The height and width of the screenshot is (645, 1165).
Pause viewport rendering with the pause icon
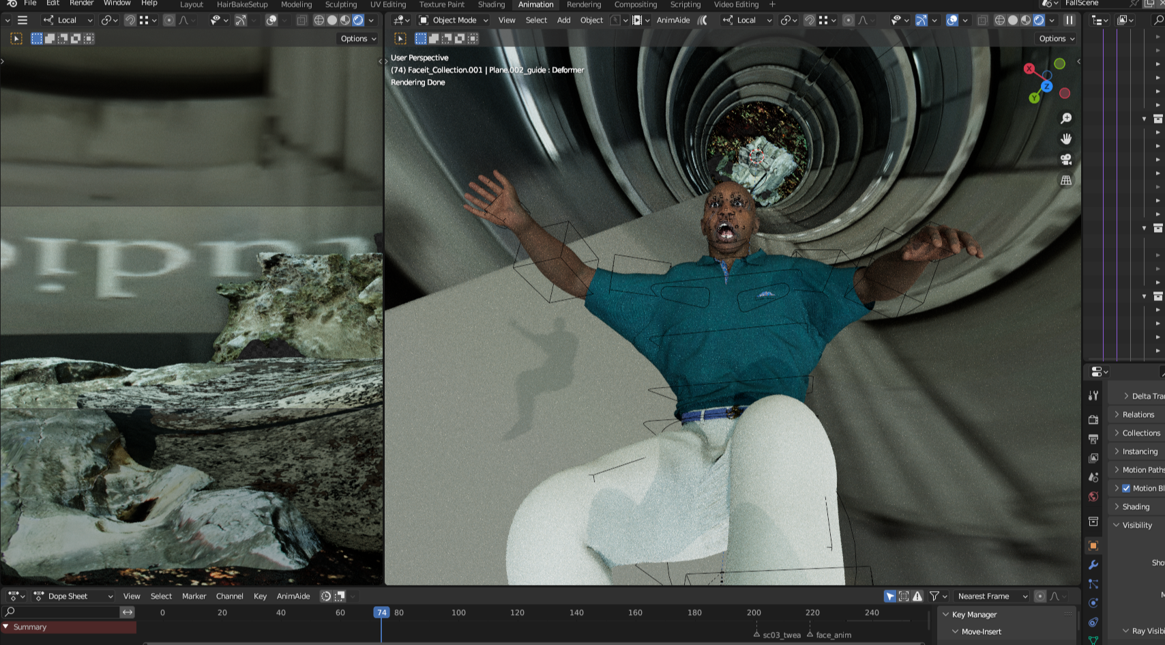(1070, 20)
